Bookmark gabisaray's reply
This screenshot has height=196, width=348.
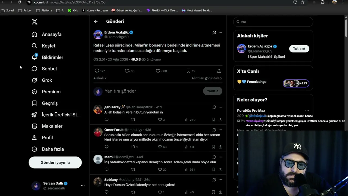pyautogui.click(x=213, y=120)
